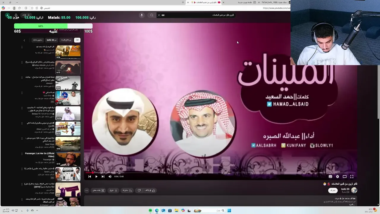
Task: Open the player settings gear
Action: click(x=338, y=177)
